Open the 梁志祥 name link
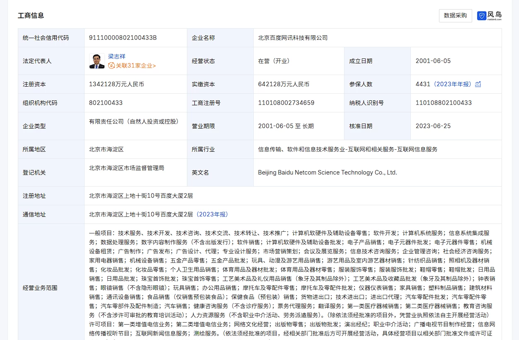Image resolution: width=519 pixels, height=340 pixels. [x=116, y=56]
